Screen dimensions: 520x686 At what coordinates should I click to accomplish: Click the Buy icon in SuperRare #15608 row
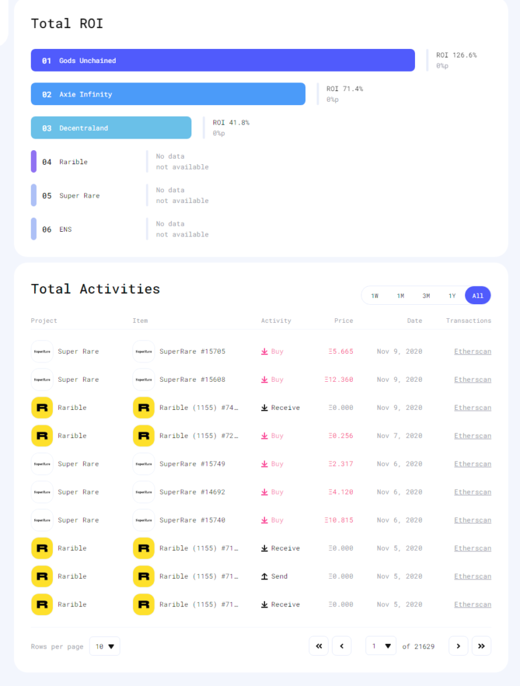pyautogui.click(x=264, y=379)
